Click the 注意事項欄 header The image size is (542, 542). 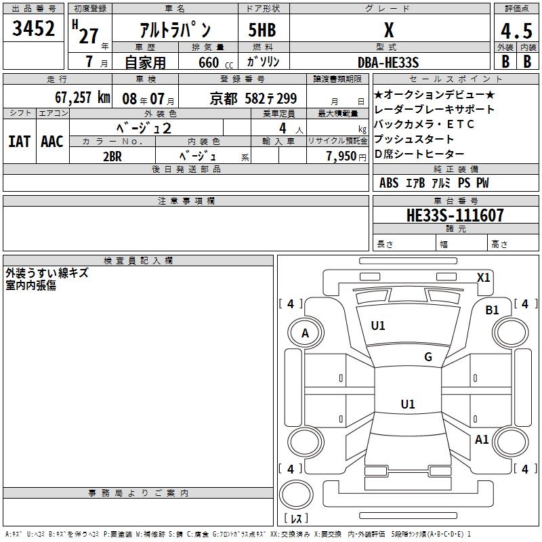[x=186, y=201]
